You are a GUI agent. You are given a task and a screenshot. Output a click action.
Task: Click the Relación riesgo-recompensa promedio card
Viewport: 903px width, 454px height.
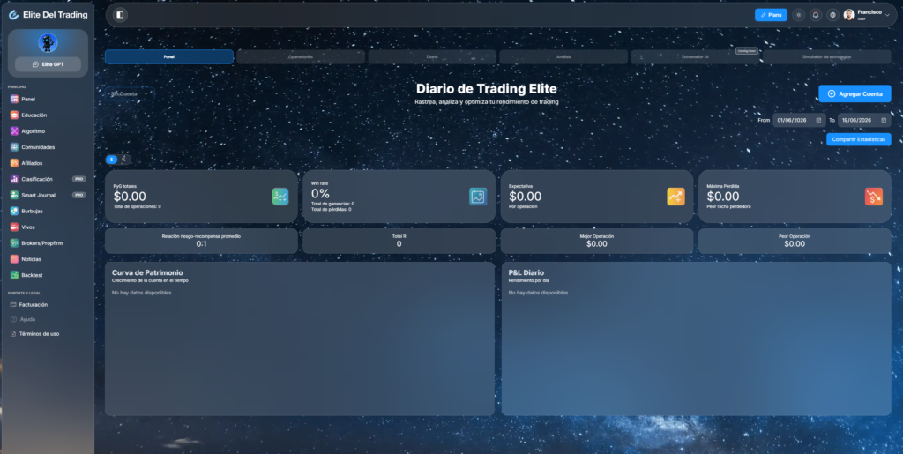(202, 241)
